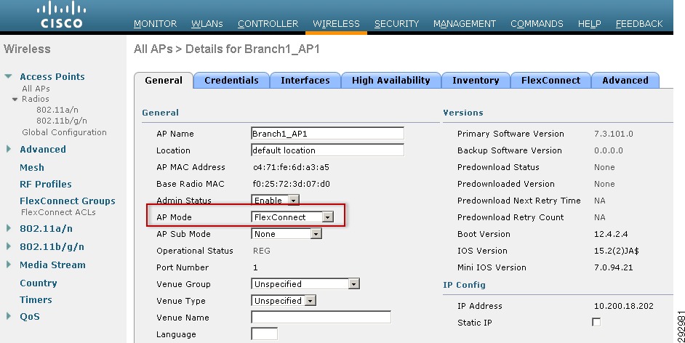Open RF Profiles in the sidebar
Viewport: 685px width, 343px height.
(45, 184)
